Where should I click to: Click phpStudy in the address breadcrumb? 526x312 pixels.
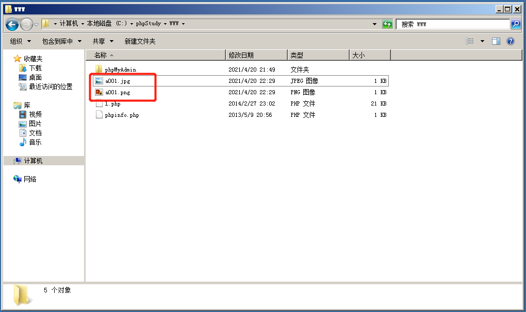[x=149, y=24]
